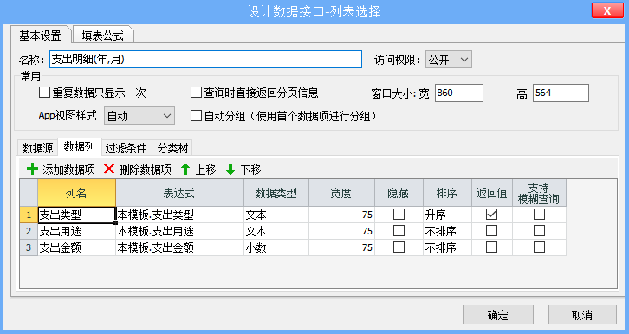Viewport: 629px width, 334px height.
Task: Click 不排序 cell in 支出用途 row
Action: (x=447, y=231)
